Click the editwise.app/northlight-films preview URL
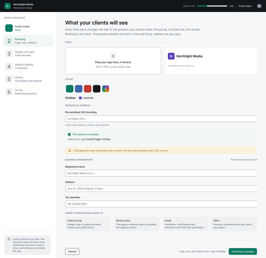Screen dimensions: 266x258 click(x=89, y=139)
